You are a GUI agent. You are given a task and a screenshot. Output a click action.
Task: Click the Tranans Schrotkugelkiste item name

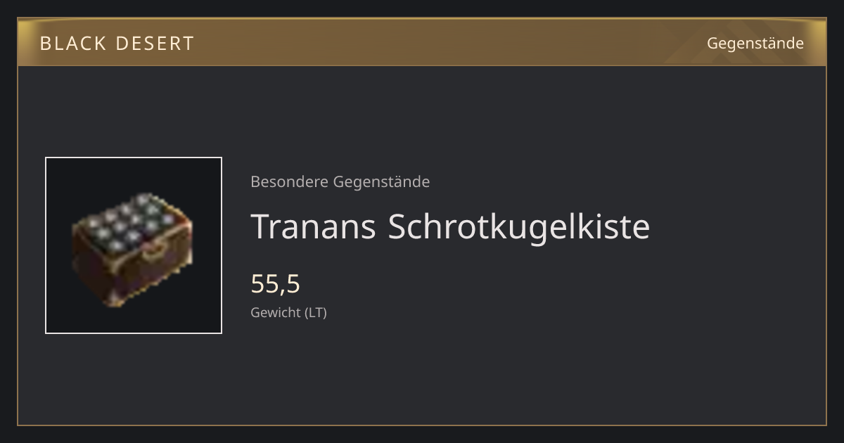point(450,226)
